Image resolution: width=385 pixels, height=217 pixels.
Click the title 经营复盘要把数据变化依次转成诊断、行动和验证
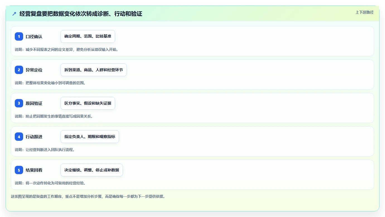point(81,14)
